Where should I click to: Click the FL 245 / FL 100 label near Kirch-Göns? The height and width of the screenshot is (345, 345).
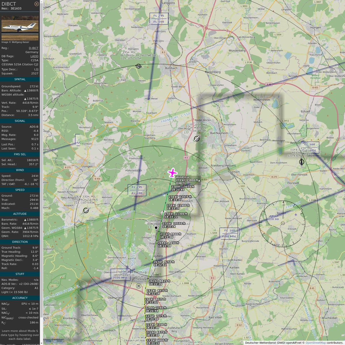[x=159, y=19]
